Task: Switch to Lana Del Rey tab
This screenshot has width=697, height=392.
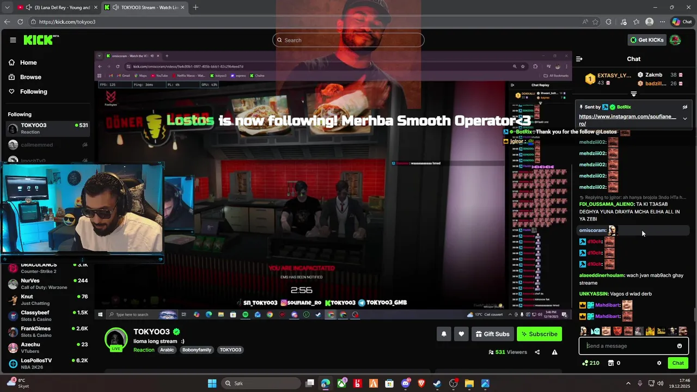Action: click(x=57, y=7)
